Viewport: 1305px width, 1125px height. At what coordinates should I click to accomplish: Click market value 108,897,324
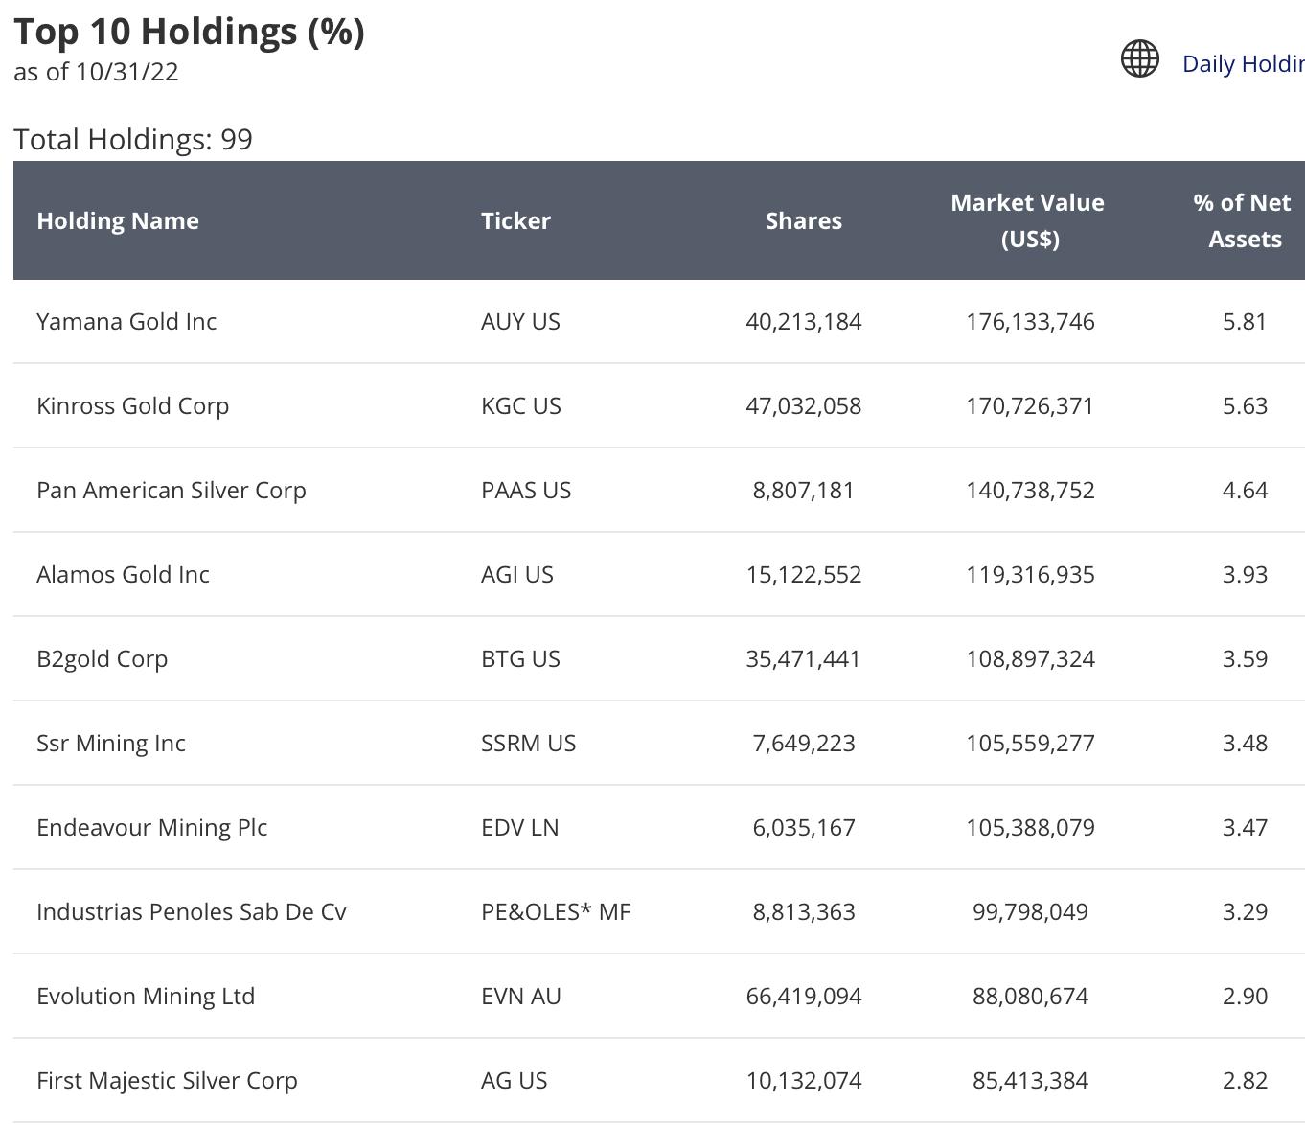1030,658
